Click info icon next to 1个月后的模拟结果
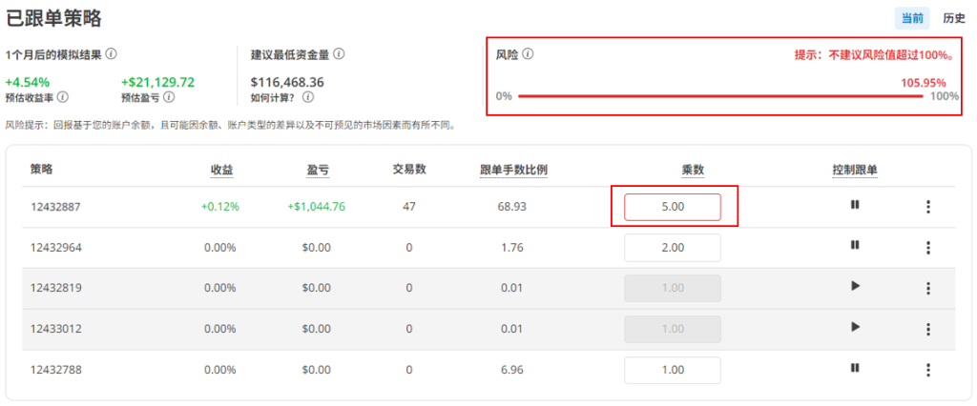This screenshot has width=977, height=406. (112, 54)
